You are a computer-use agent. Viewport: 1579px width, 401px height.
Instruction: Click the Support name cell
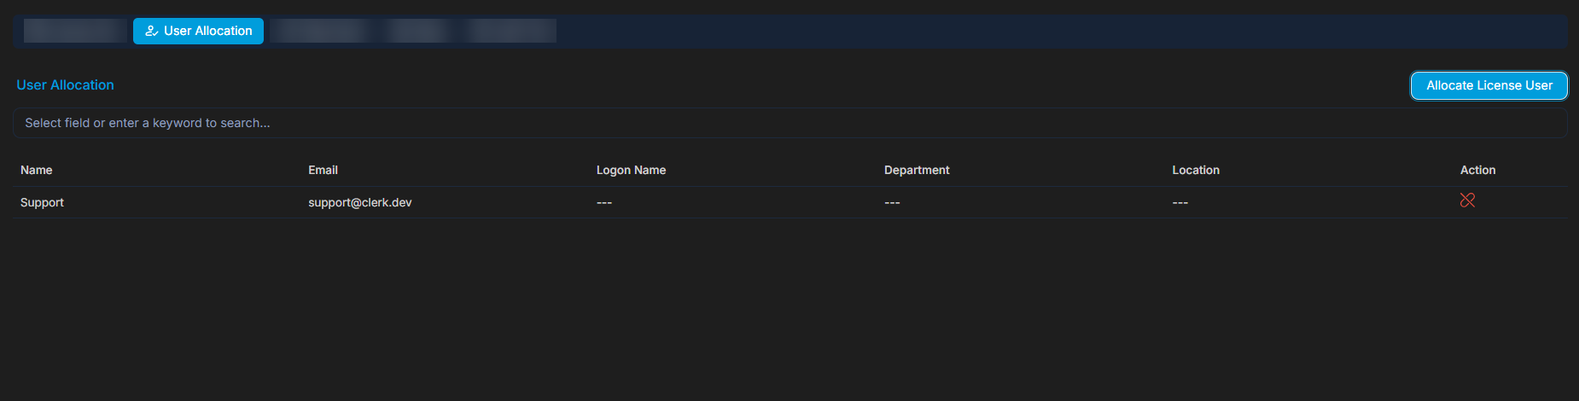point(42,203)
